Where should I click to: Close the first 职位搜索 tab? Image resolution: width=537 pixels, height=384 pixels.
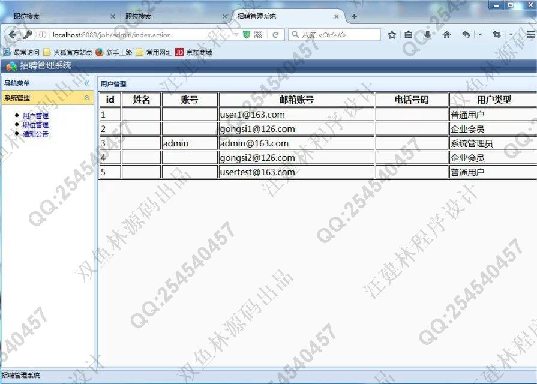click(113, 16)
